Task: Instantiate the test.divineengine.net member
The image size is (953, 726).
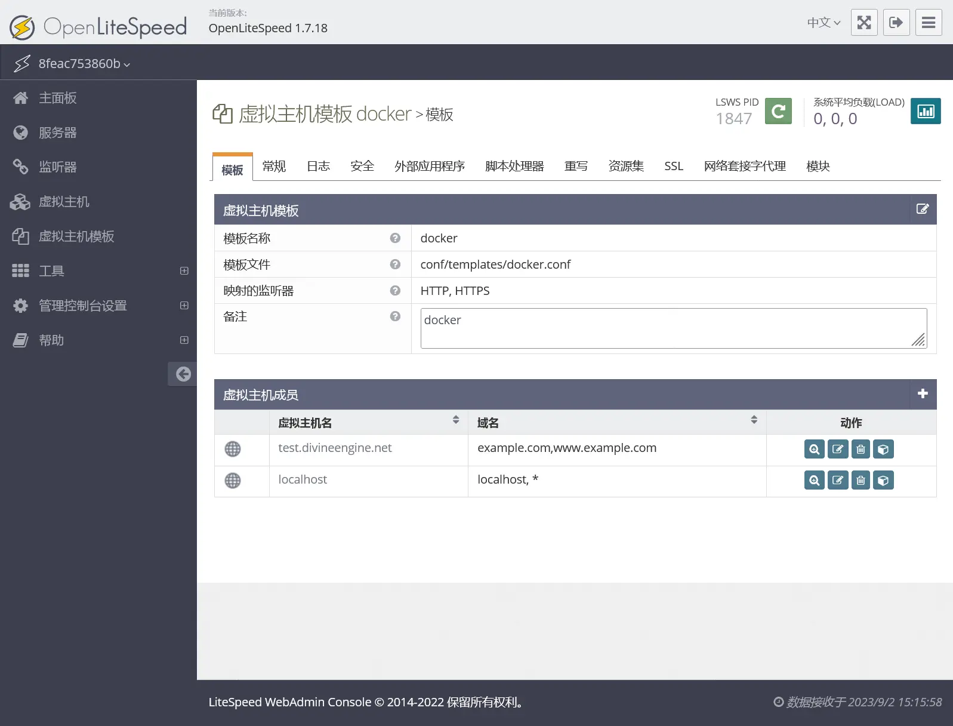Action: (883, 449)
